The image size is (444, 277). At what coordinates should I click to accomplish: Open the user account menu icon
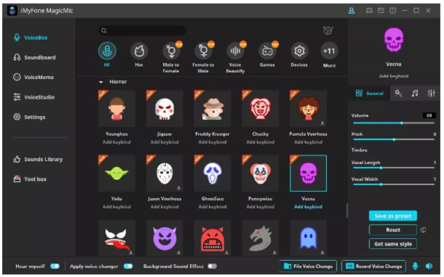351,11
